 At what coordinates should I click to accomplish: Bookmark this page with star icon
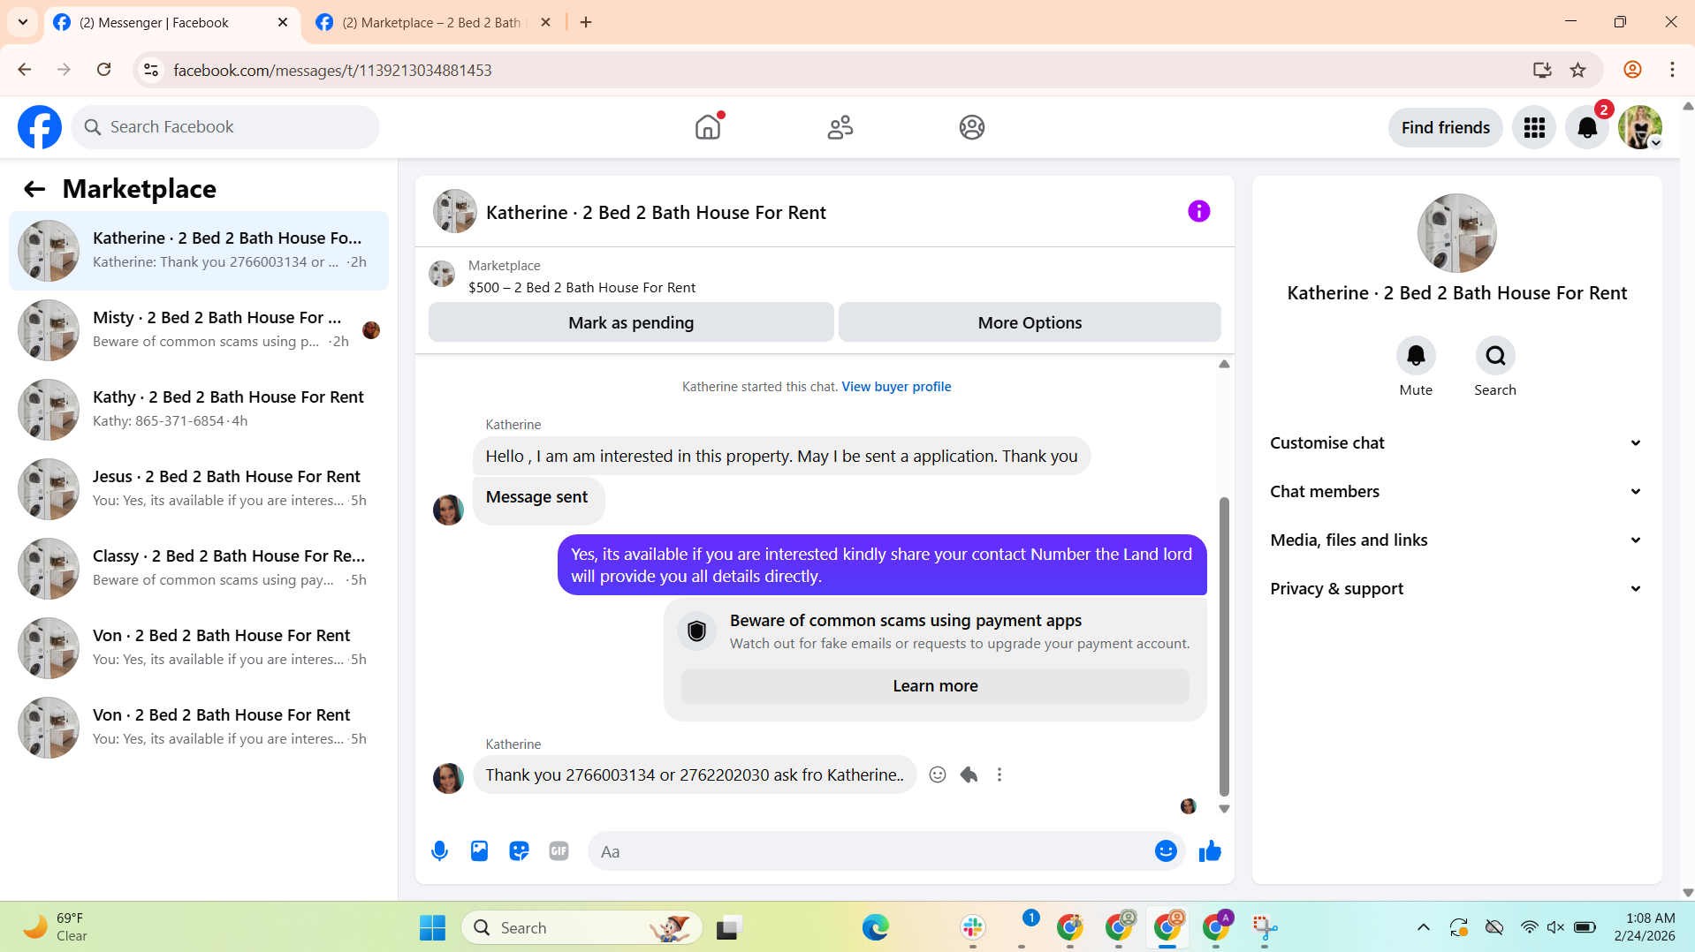1577,70
